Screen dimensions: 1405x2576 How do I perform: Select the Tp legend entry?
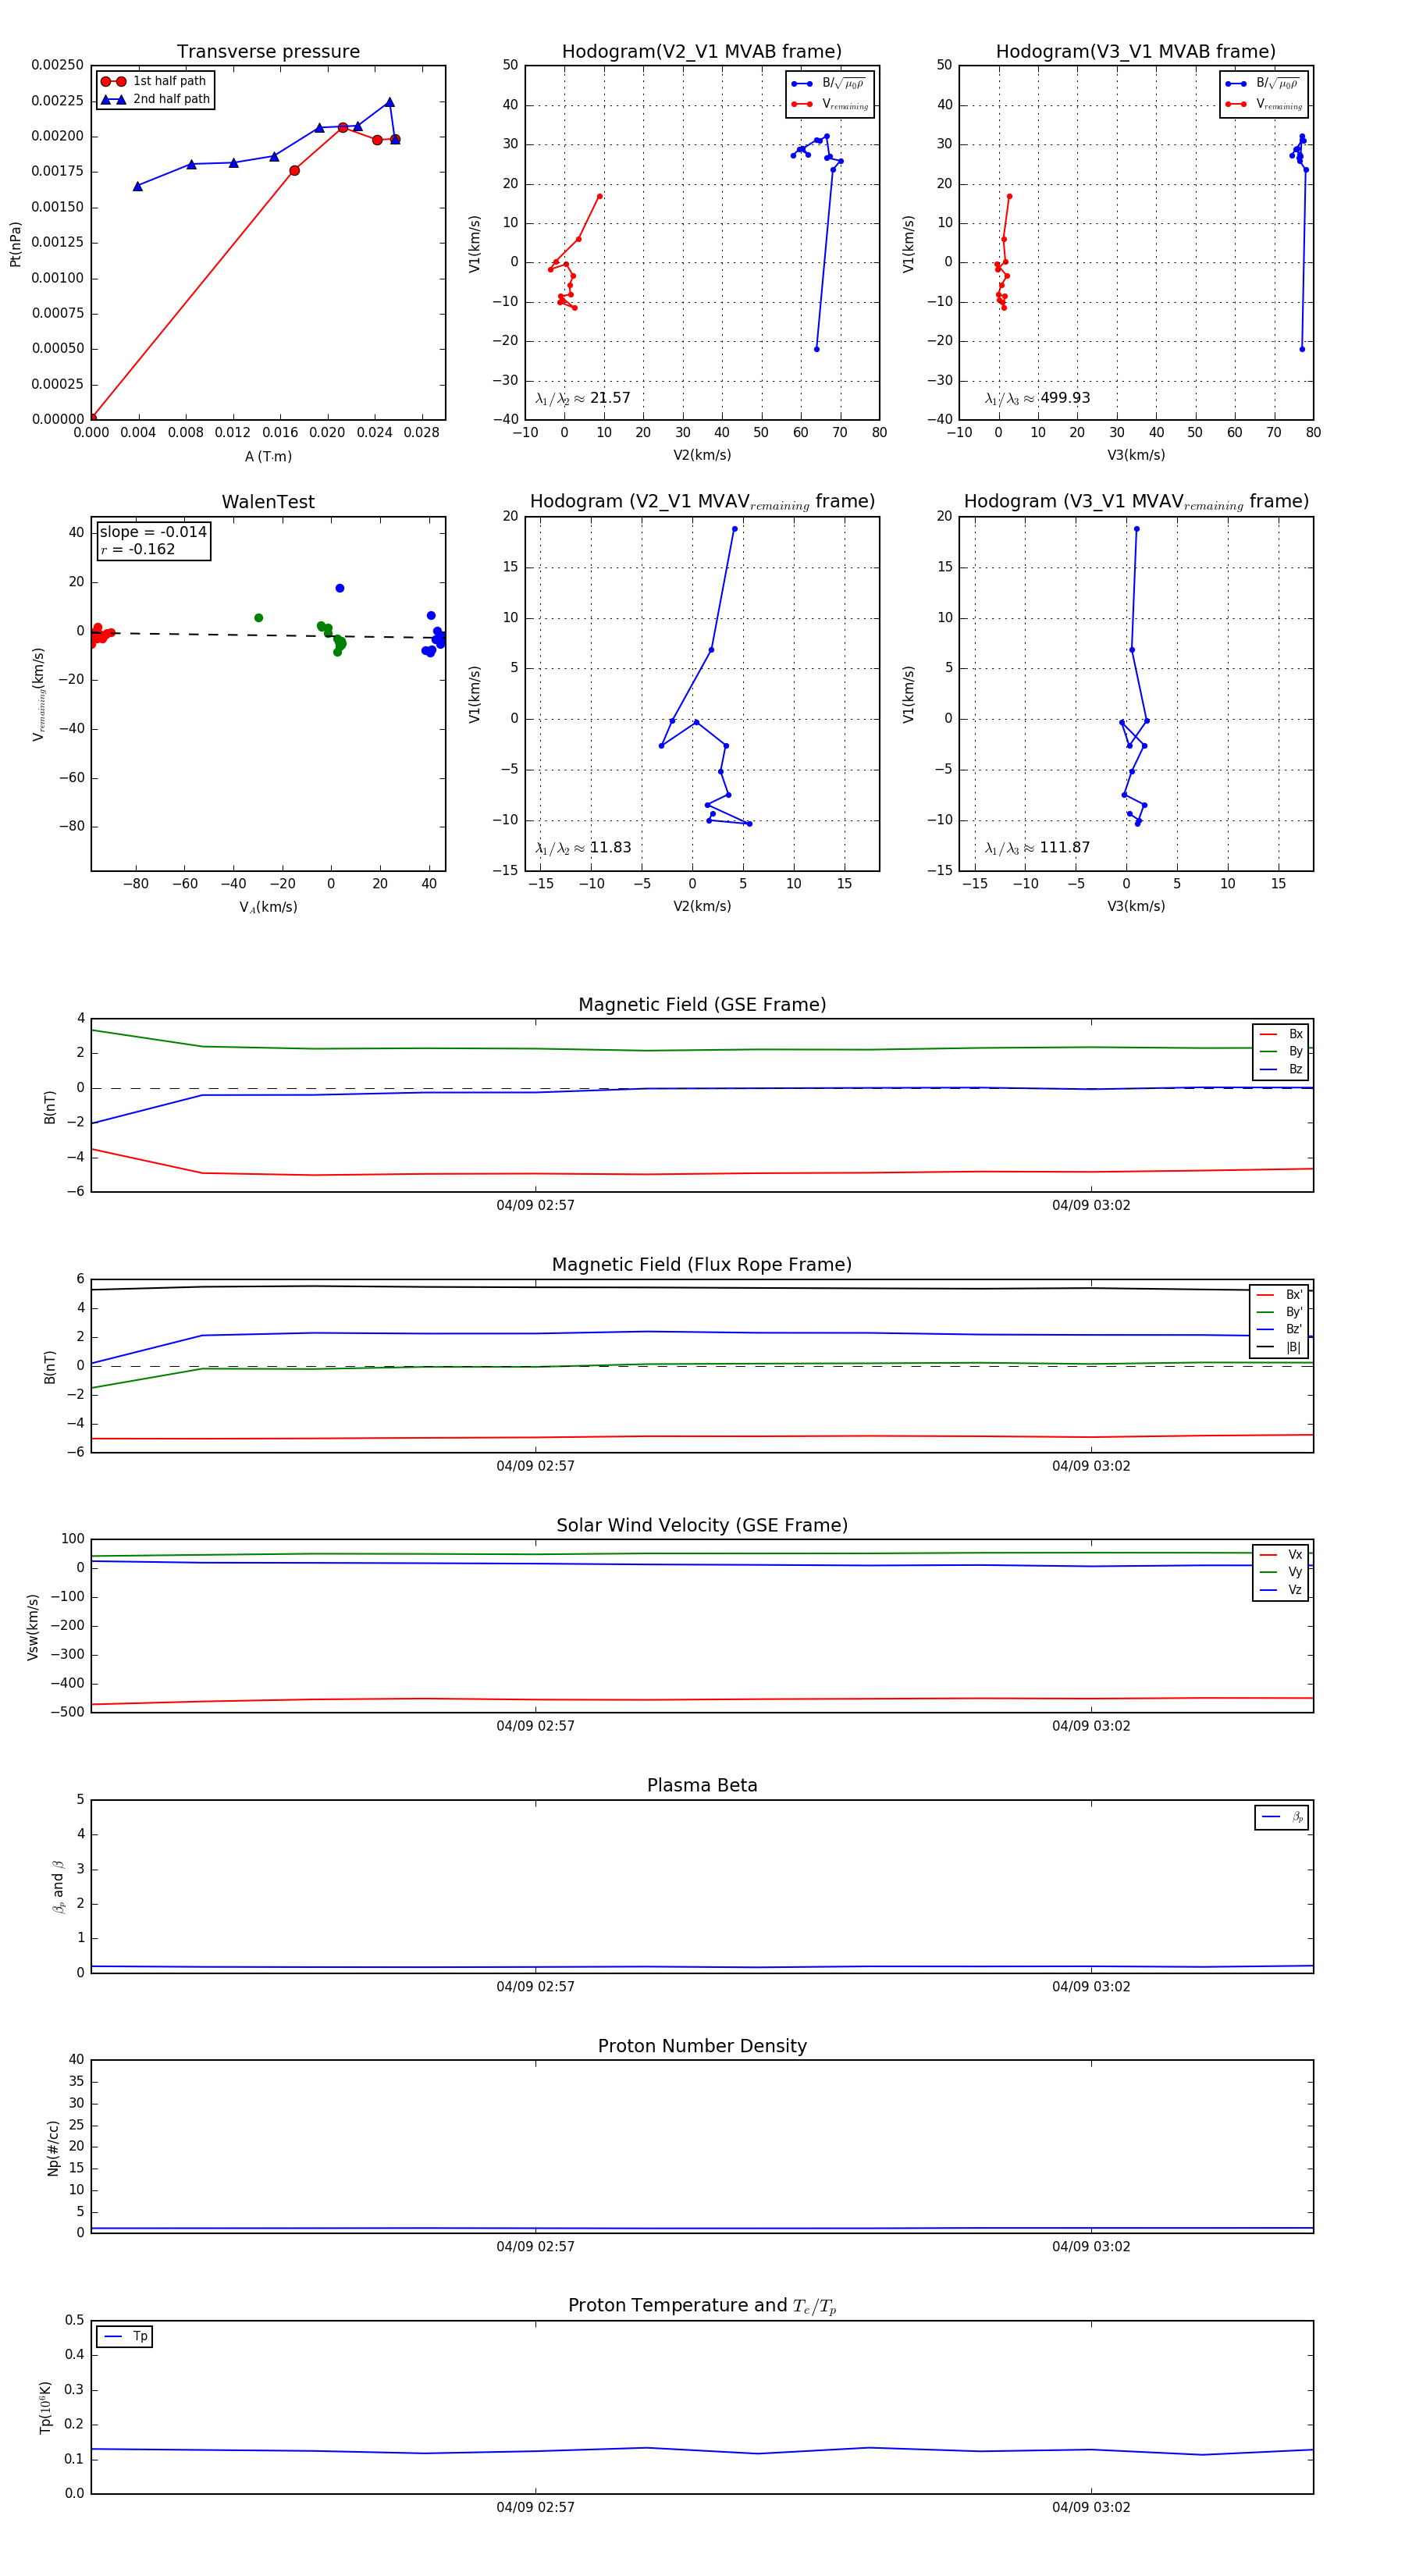coord(125,2337)
